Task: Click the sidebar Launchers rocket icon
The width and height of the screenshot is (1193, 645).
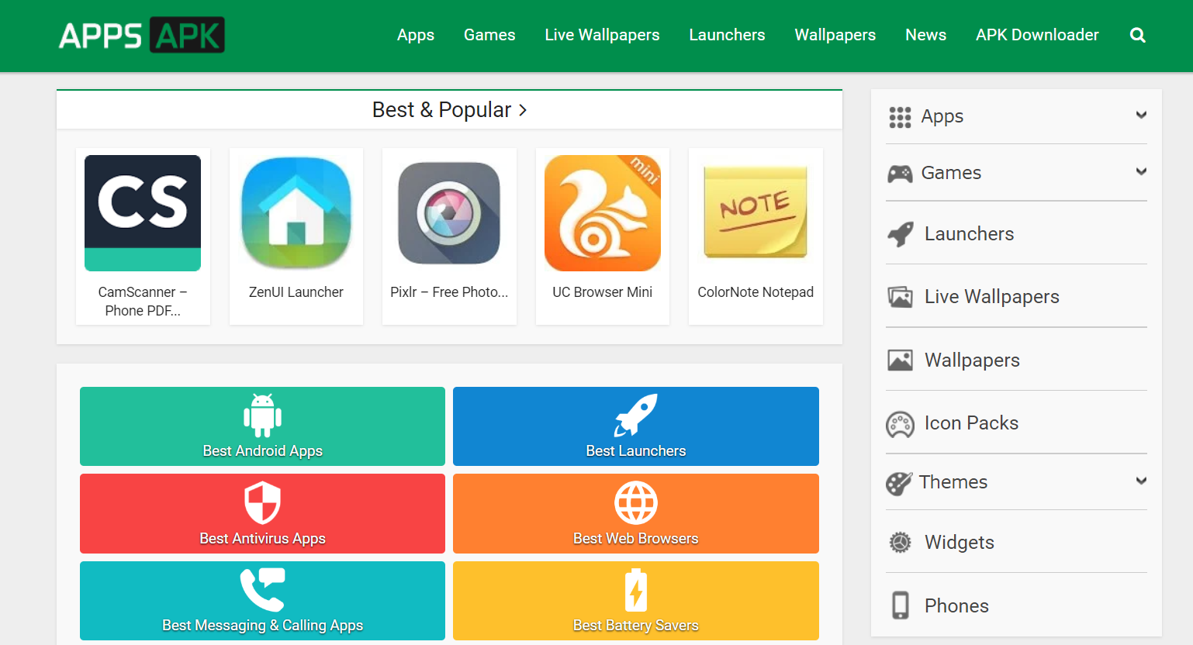Action: pyautogui.click(x=901, y=234)
